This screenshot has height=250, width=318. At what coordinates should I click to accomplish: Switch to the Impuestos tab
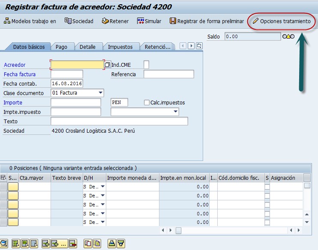pyautogui.click(x=120, y=47)
